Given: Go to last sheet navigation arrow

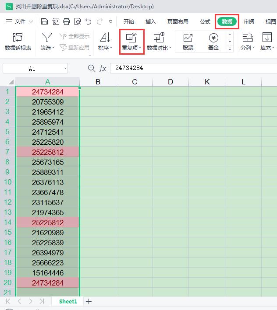Looking at the screenshot, I should tap(42, 301).
